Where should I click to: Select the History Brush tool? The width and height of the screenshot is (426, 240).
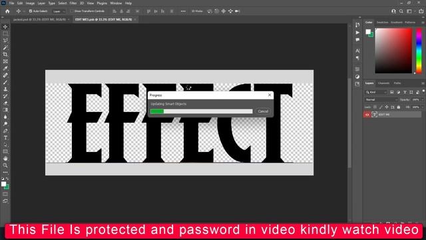[x=5, y=96]
